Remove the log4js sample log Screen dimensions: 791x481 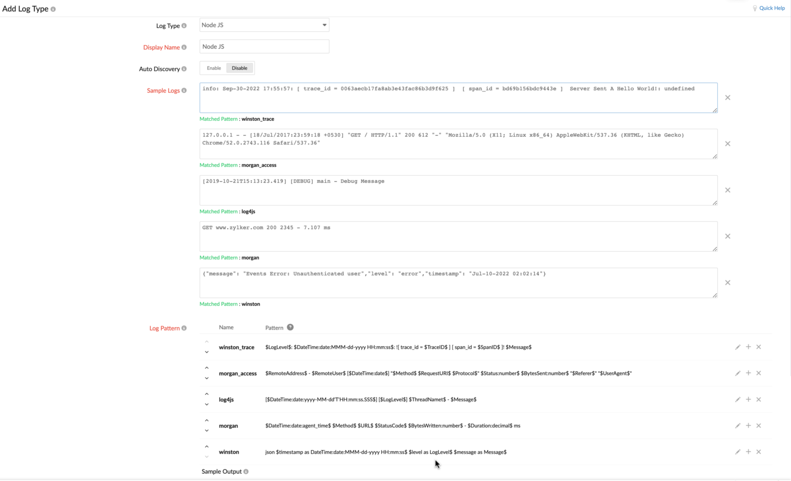click(x=728, y=190)
